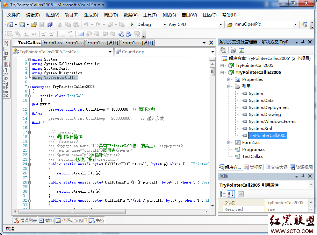Click the Find in Files icon at toolbar end
Image resolution: width=317 pixels, height=235 pixels.
pyautogui.click(x=304, y=25)
